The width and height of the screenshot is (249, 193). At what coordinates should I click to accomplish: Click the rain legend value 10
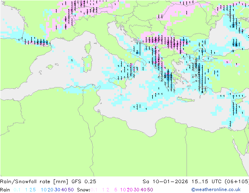(44, 190)
